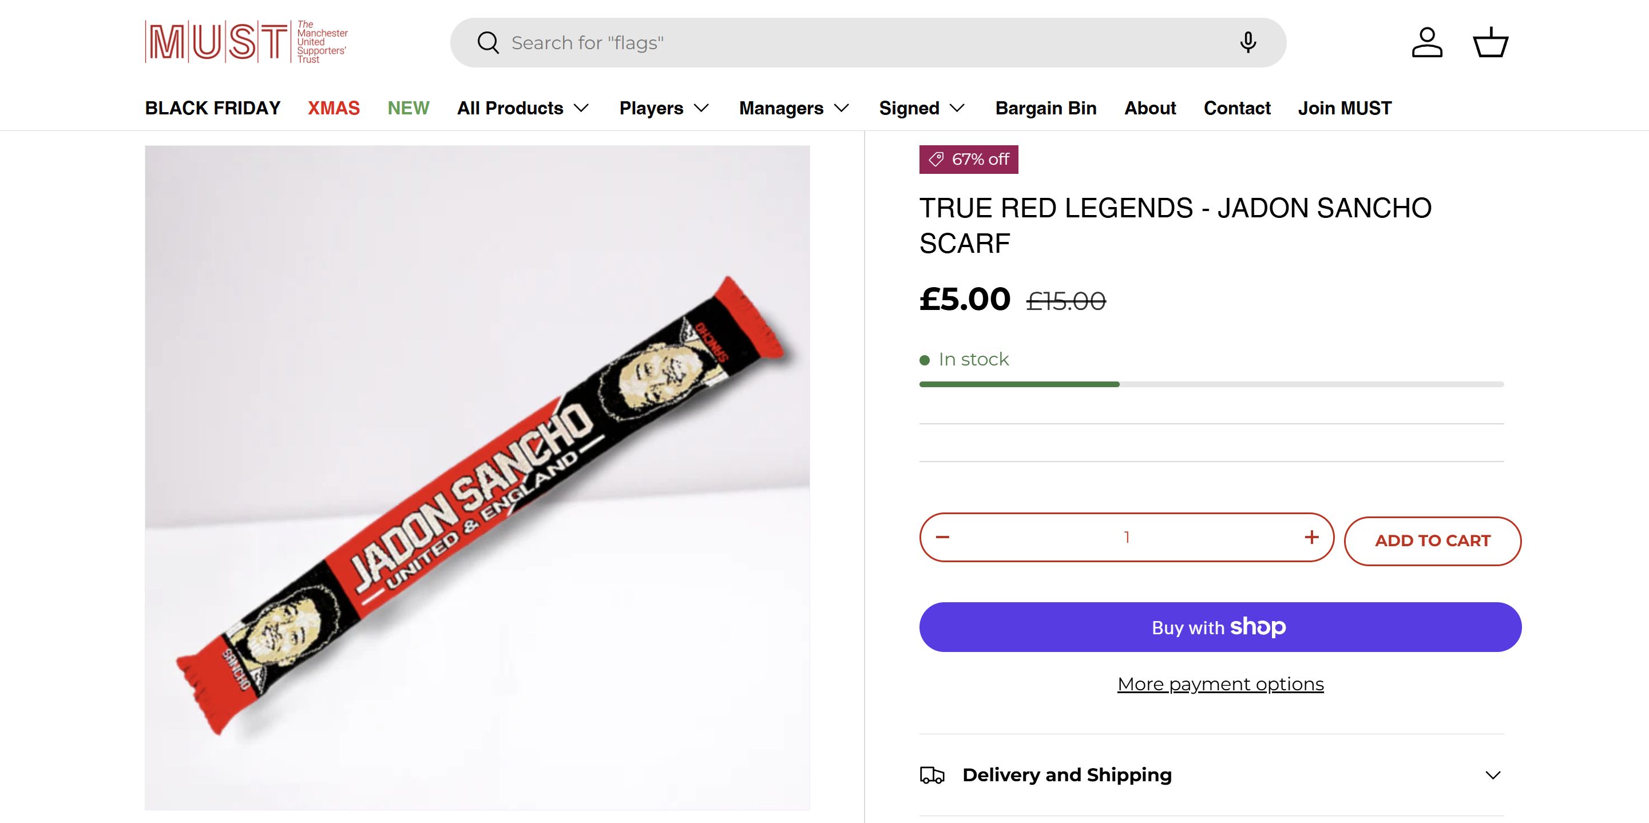Expand the All Products dropdown menu
Screen dimensions: 1649x823
tap(522, 108)
